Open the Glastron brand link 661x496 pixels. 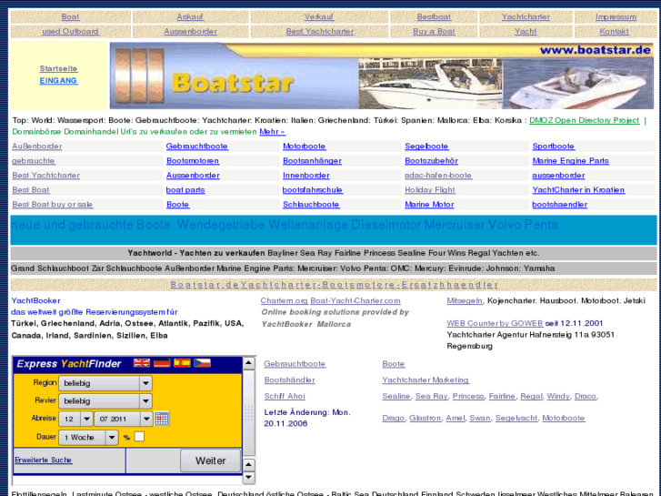point(425,418)
